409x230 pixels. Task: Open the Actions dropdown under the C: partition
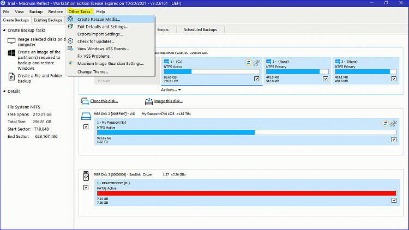click(x=171, y=90)
